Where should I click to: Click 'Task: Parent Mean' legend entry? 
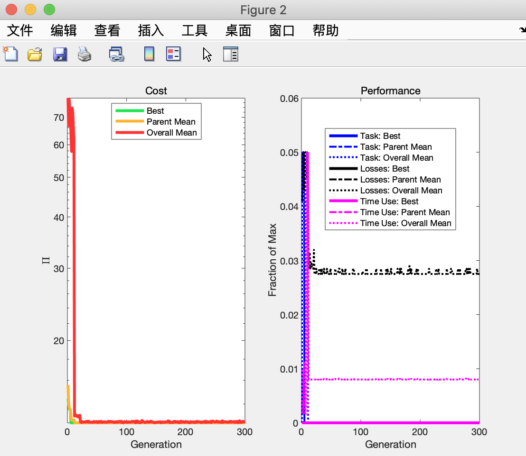coord(396,147)
